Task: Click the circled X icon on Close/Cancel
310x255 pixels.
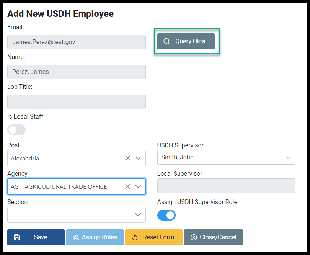Action: click(x=194, y=237)
